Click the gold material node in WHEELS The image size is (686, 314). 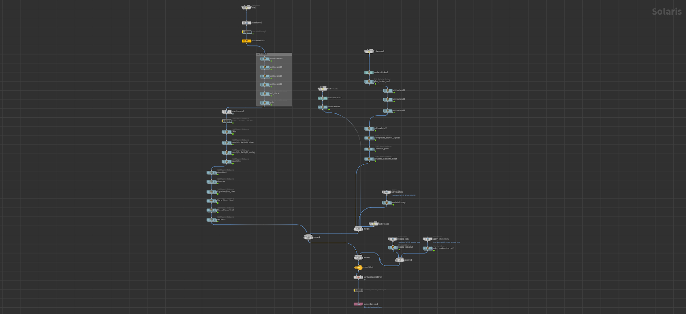point(265,103)
